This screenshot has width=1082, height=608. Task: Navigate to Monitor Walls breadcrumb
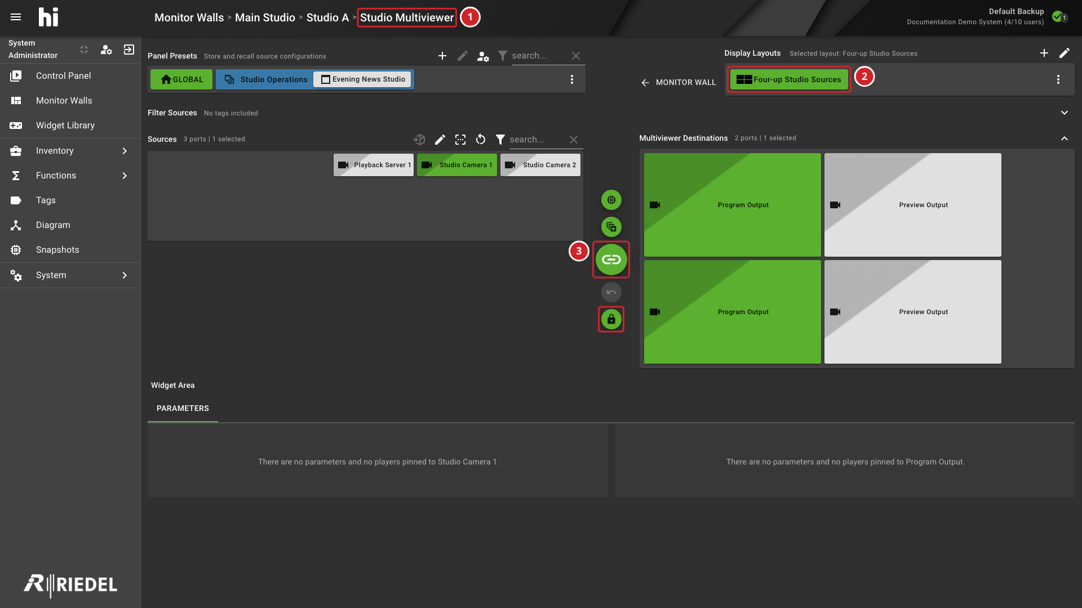[189, 17]
